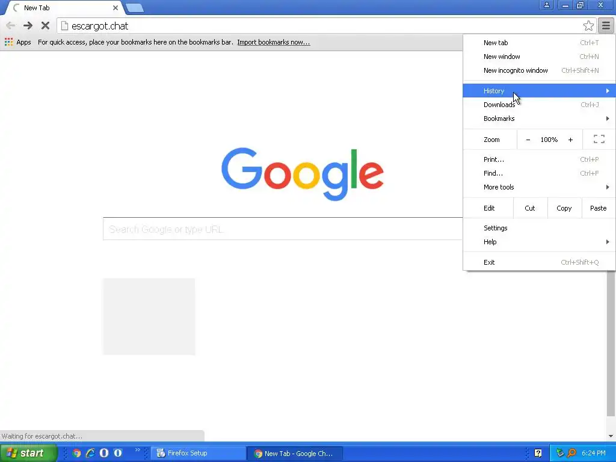Click the Search Google or type URL box

pos(283,229)
